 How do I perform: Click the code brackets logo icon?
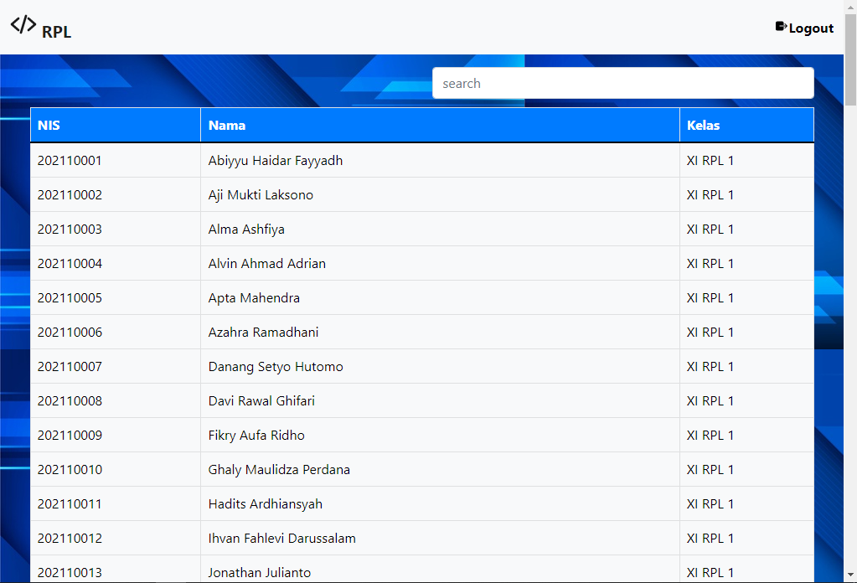23,24
